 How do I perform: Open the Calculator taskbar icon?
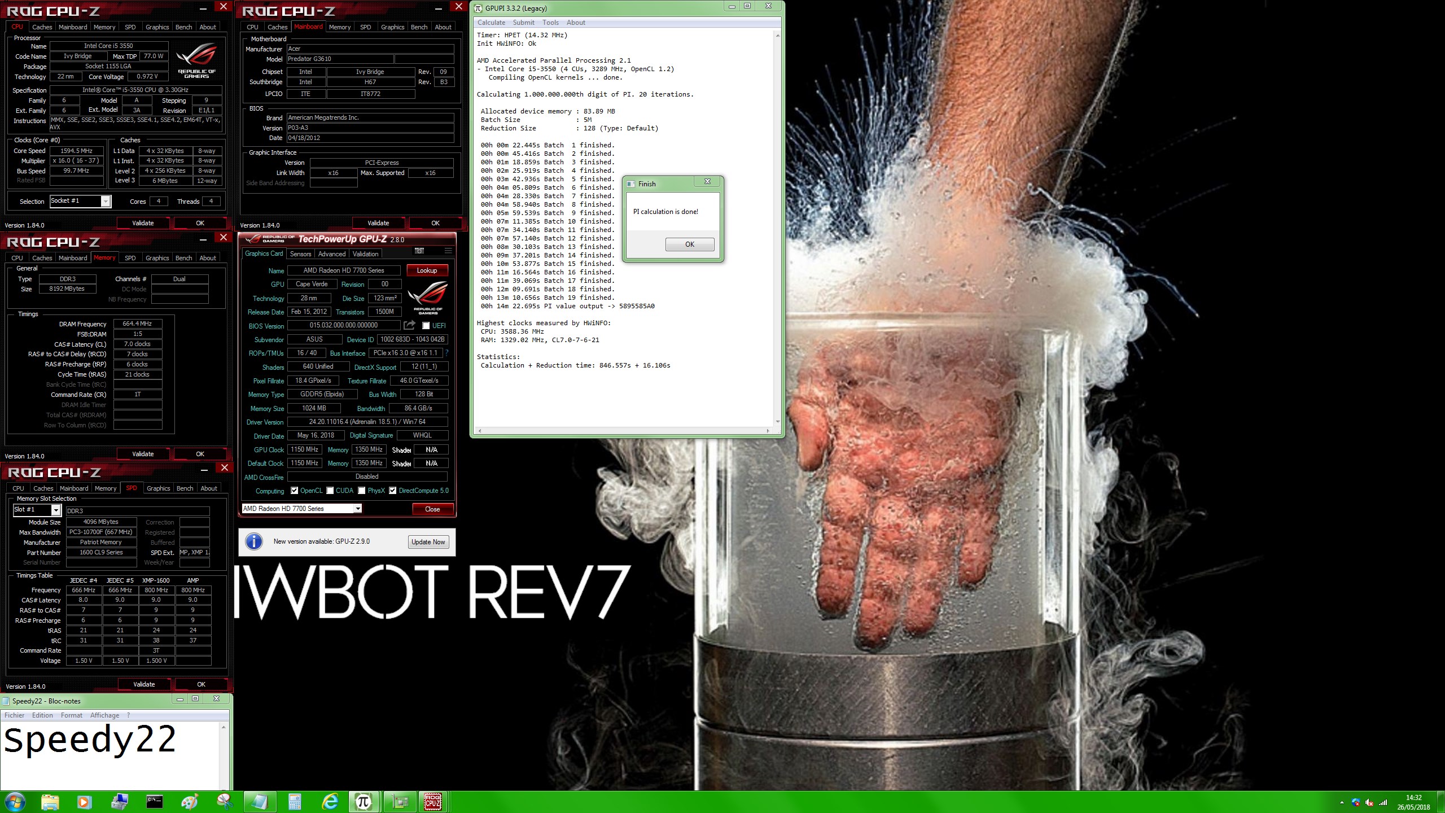295,802
